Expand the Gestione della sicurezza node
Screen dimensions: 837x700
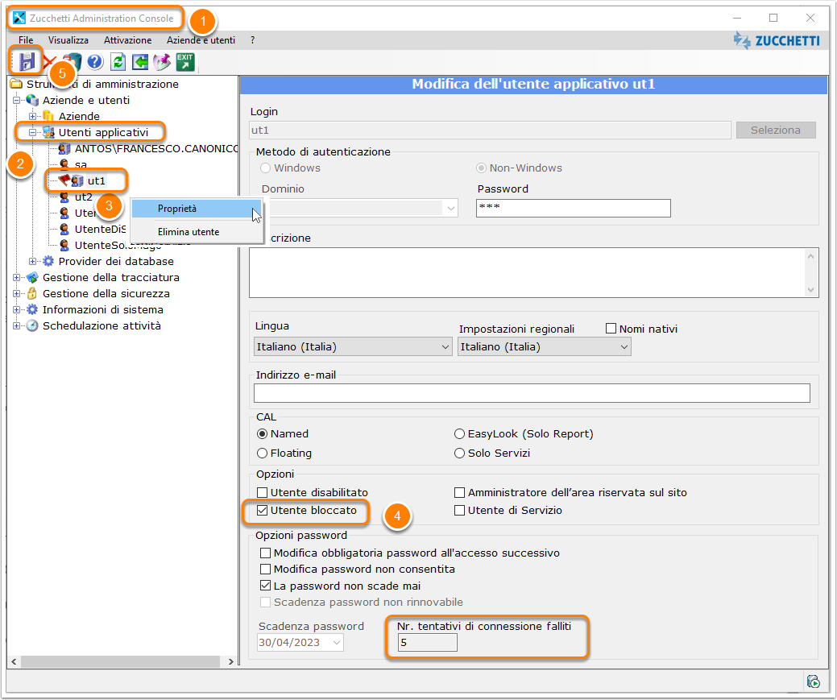click(x=17, y=294)
